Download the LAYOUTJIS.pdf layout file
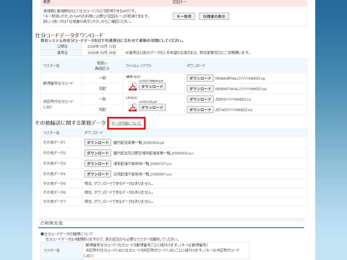The image size is (347, 260). click(x=152, y=108)
